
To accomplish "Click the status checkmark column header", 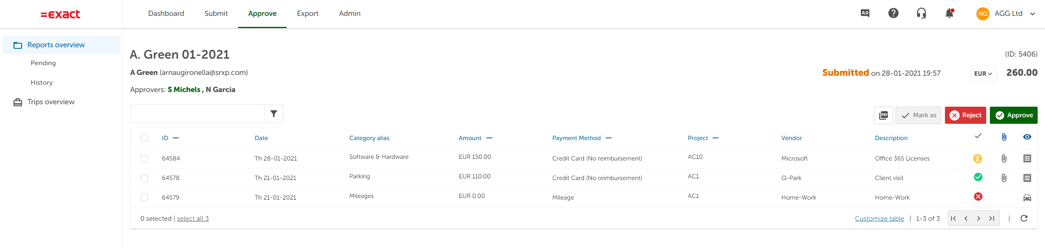I will [x=978, y=136].
